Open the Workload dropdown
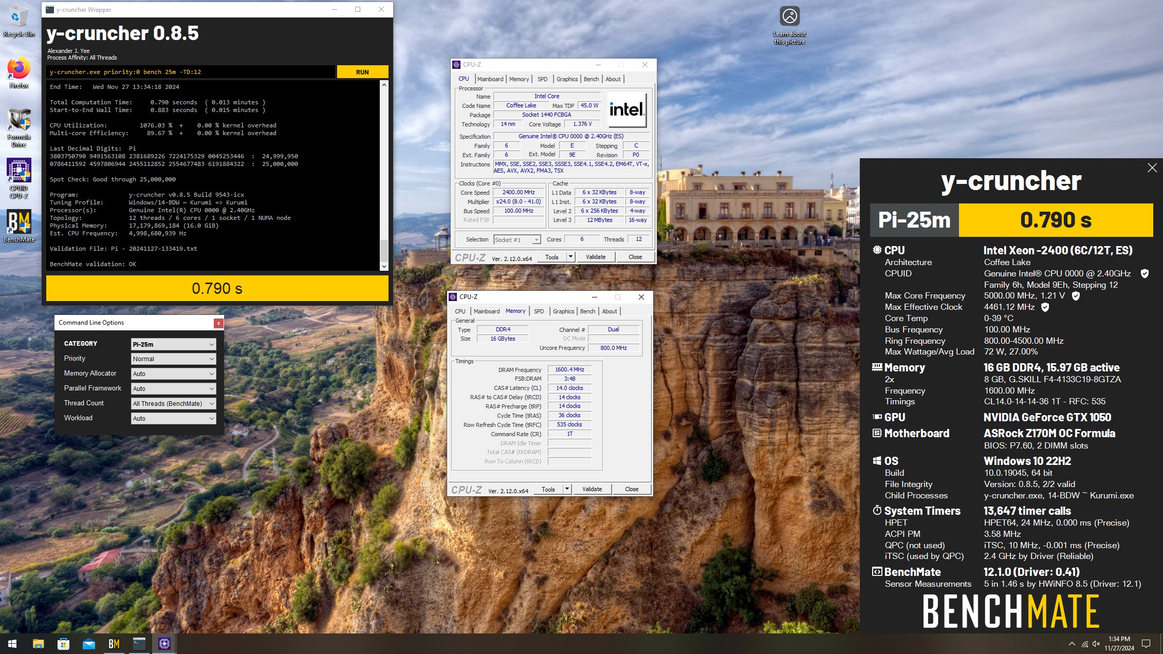The height and width of the screenshot is (654, 1163). click(173, 418)
